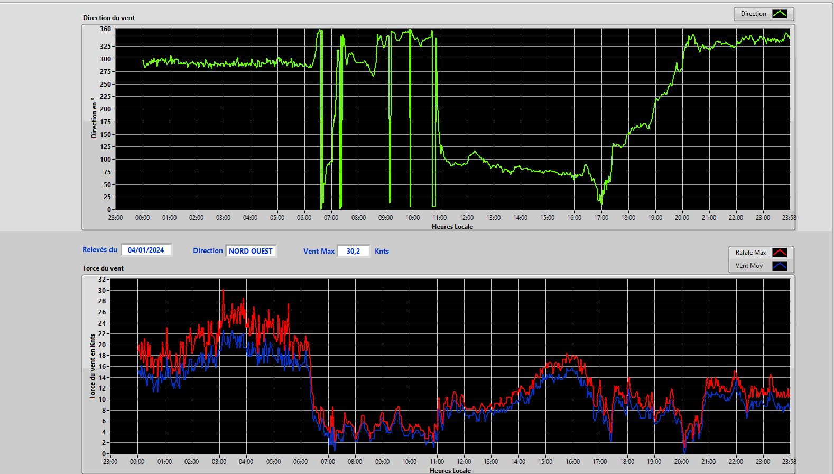Click the 32 tick on wind force axis

click(x=102, y=279)
